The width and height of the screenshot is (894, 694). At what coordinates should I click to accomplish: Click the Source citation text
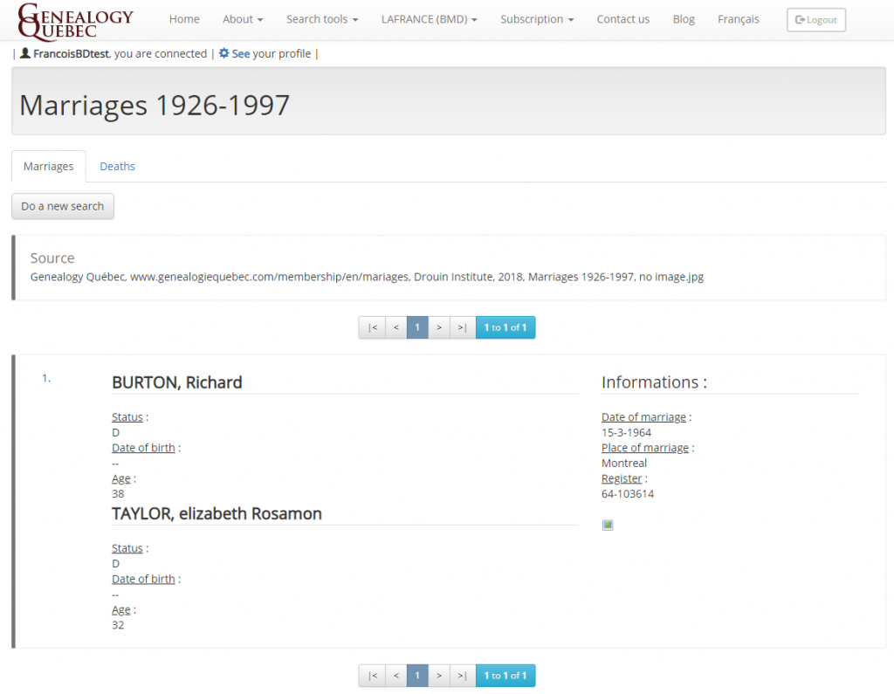point(367,277)
